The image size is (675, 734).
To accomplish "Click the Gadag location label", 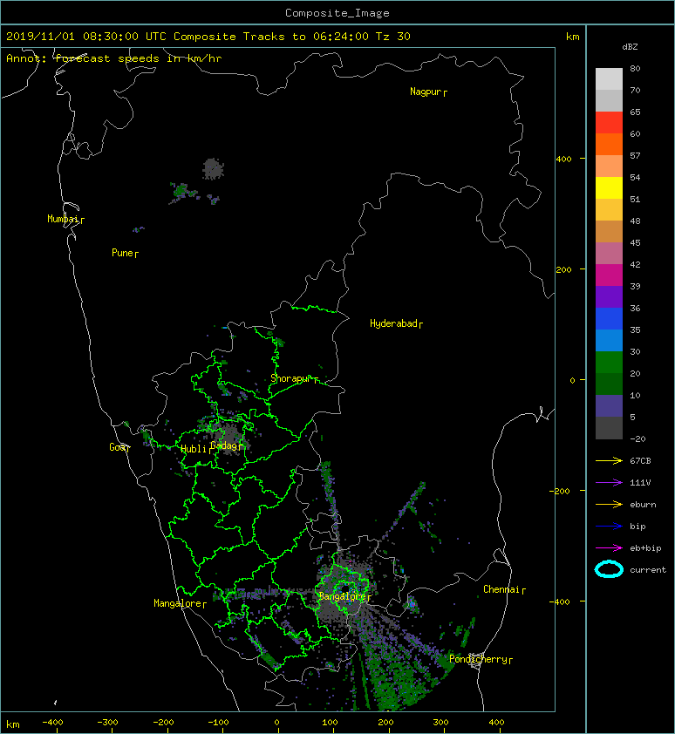I will 224,445.
